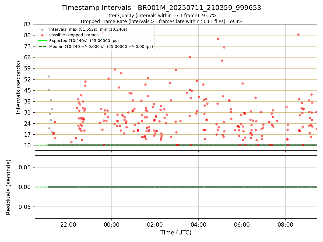Click the x-axis tick label '04:00'
This screenshot has height=242, width=323.
click(x=198, y=225)
